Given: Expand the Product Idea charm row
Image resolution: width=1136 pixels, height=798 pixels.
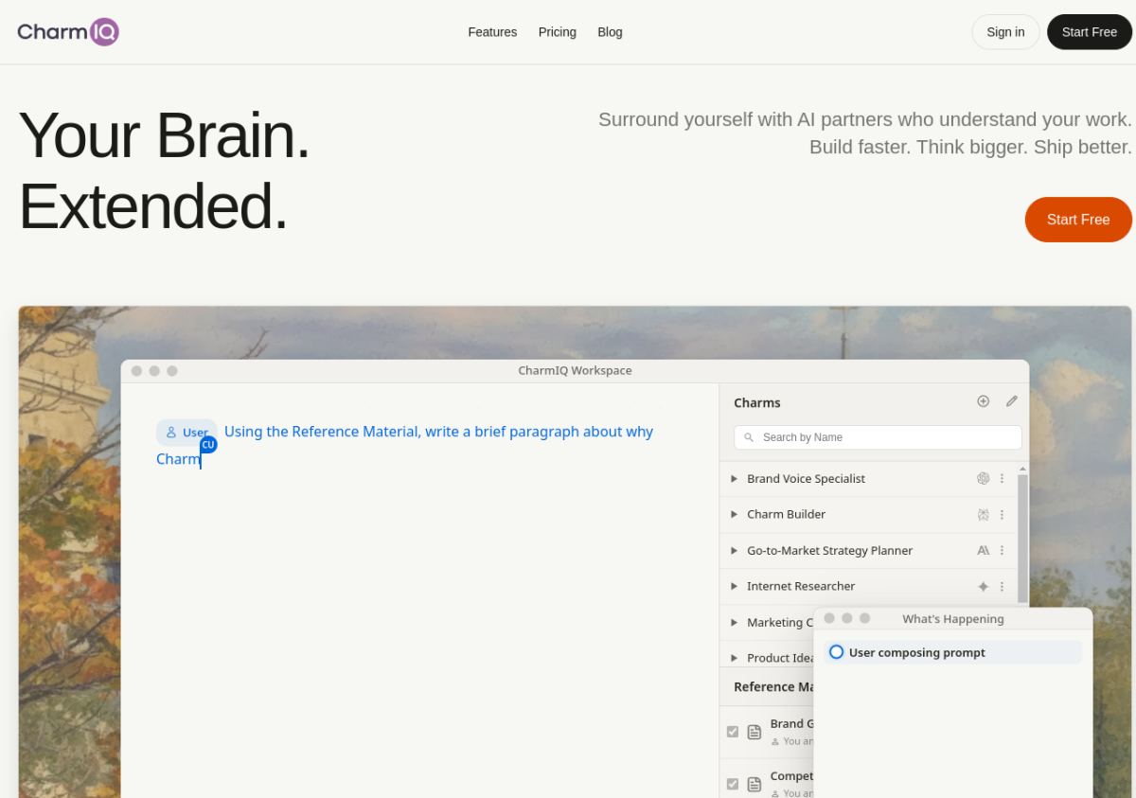Looking at the screenshot, I should [734, 658].
